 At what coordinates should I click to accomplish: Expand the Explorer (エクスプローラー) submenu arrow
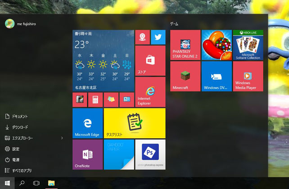coord(62,138)
